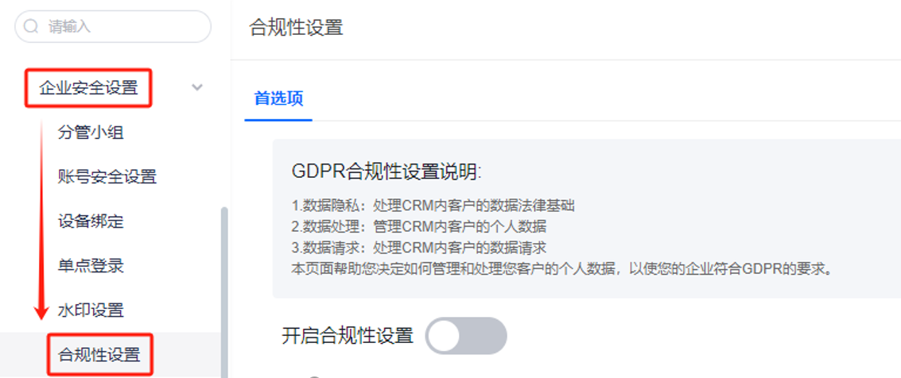Click the GDPR合规性设置说明 heading
The width and height of the screenshot is (901, 378).
coord(386,172)
